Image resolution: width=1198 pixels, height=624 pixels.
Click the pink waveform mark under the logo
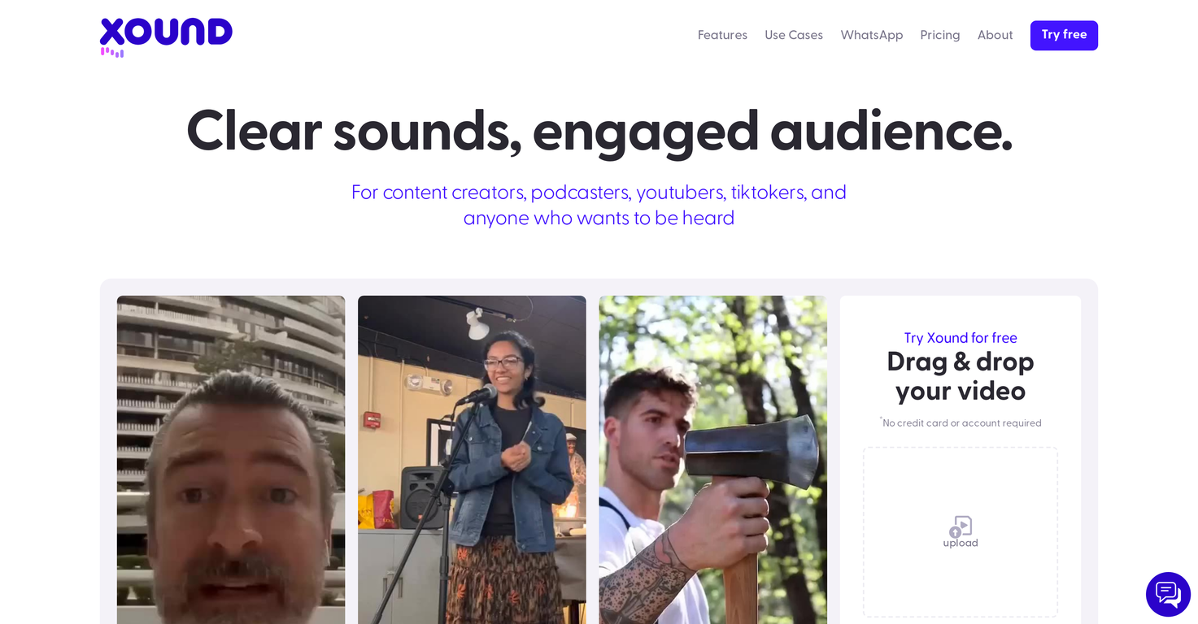pos(111,52)
